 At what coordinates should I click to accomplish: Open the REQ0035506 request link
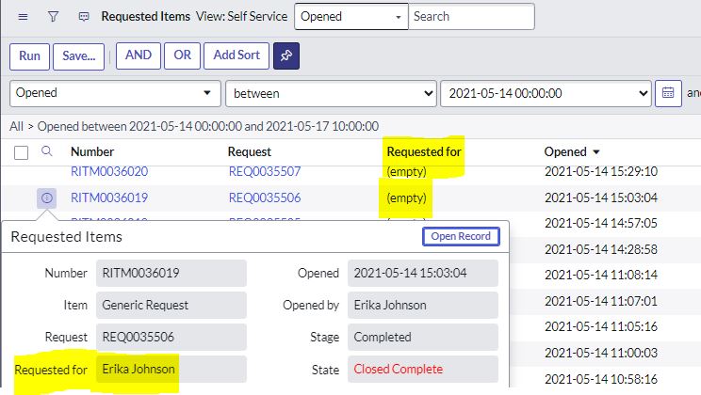[265, 197]
